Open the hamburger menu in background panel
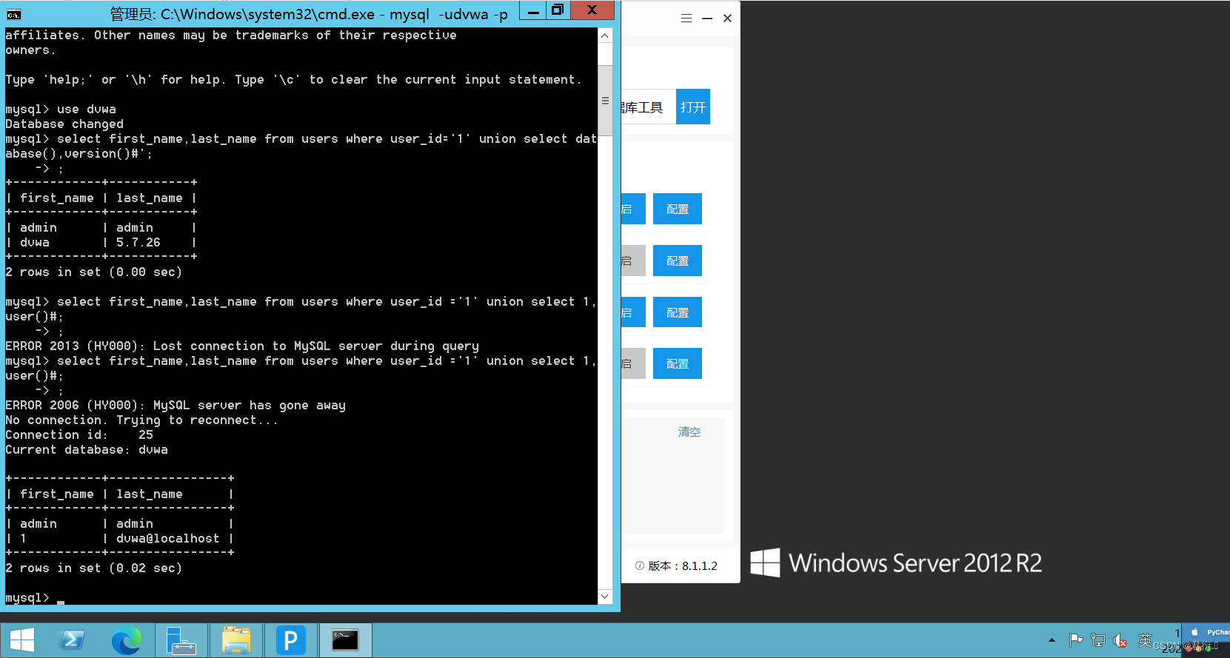Image resolution: width=1230 pixels, height=658 pixels. coord(686,19)
